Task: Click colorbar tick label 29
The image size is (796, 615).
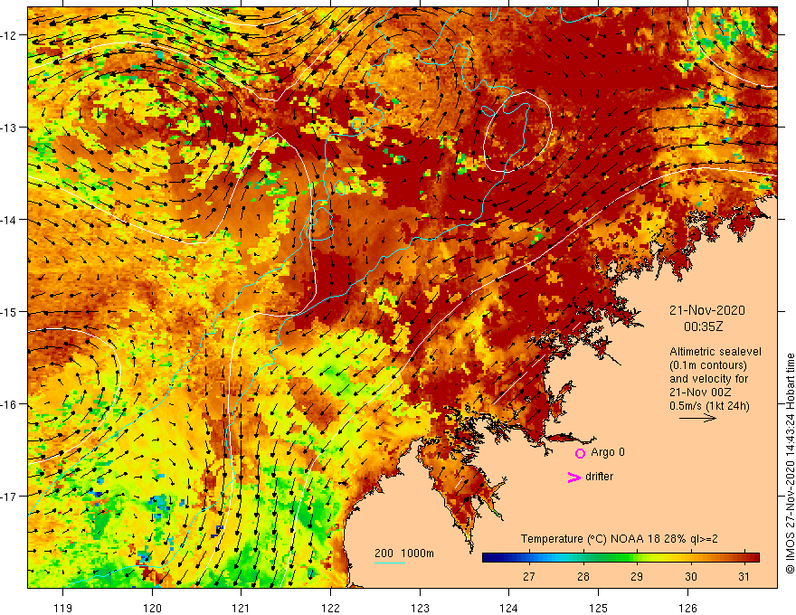Action: click(x=637, y=577)
